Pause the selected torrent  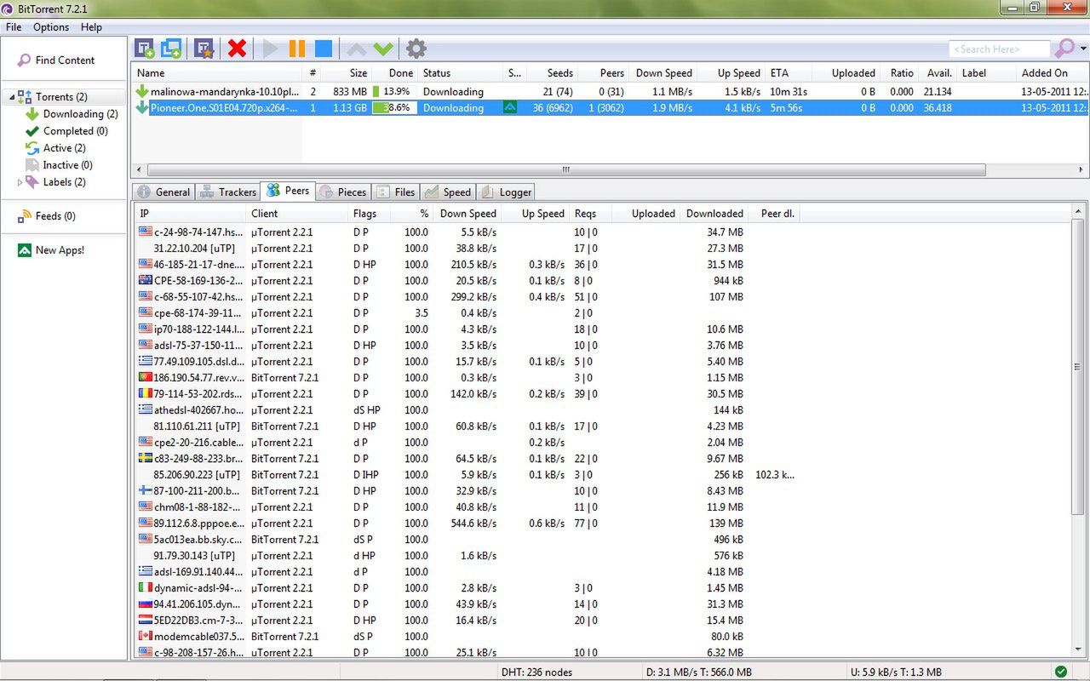click(297, 49)
